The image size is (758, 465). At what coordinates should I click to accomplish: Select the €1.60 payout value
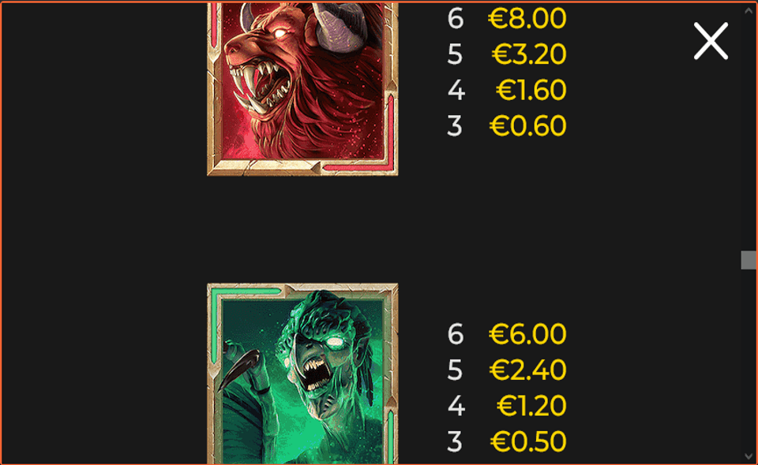[x=531, y=90]
